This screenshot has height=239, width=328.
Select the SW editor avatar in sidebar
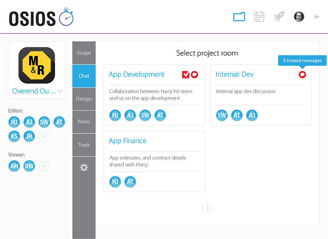[x=44, y=122]
